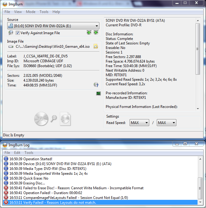Open the Tools menu in ImgBurn main window
This screenshot has width=206, height=208.
click(44, 12)
